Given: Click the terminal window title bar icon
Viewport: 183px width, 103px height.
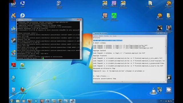Looking at the screenshot, I should (x=18, y=20).
